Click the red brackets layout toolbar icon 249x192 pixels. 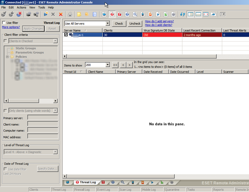pyautogui.click(x=206, y=14)
